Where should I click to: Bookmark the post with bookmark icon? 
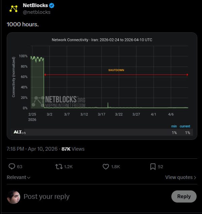point(153,166)
